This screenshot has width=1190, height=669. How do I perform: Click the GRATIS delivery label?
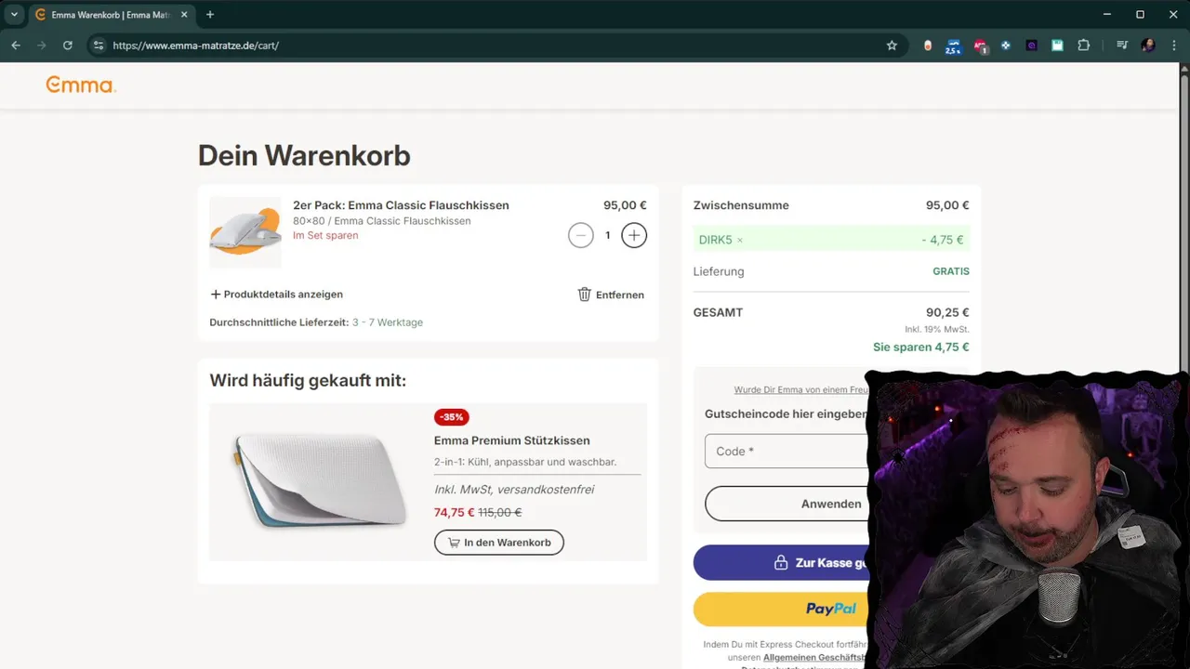click(x=951, y=271)
